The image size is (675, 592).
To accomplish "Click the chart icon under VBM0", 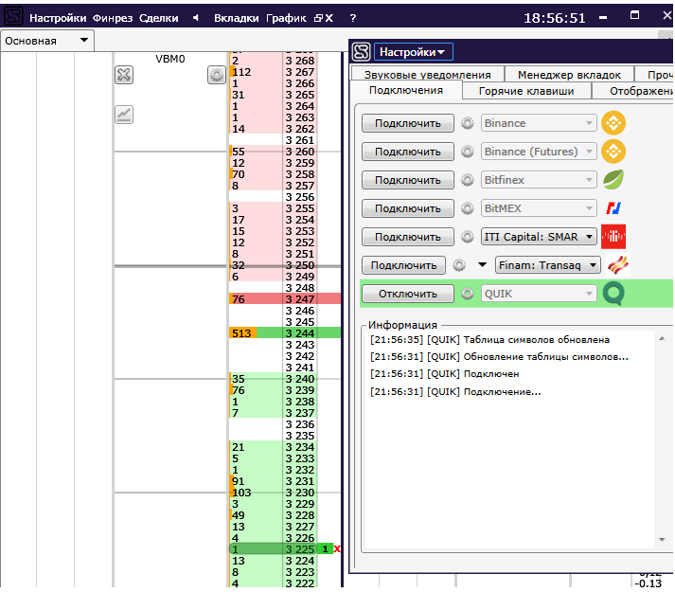I will (x=124, y=115).
